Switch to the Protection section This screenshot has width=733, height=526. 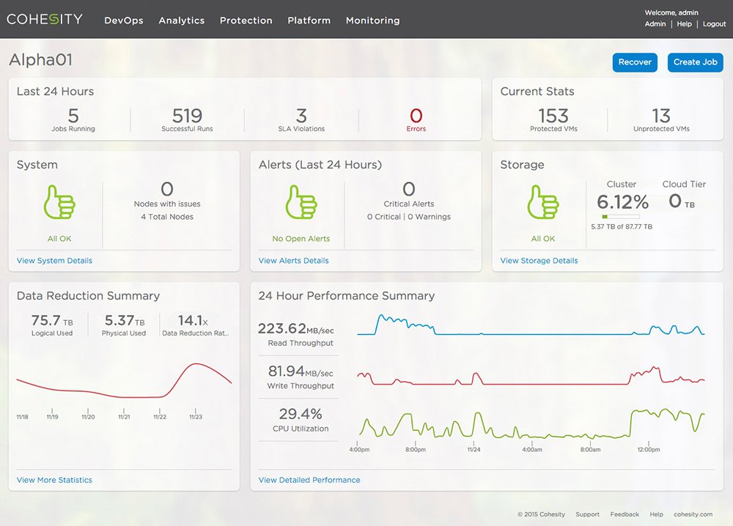point(246,21)
